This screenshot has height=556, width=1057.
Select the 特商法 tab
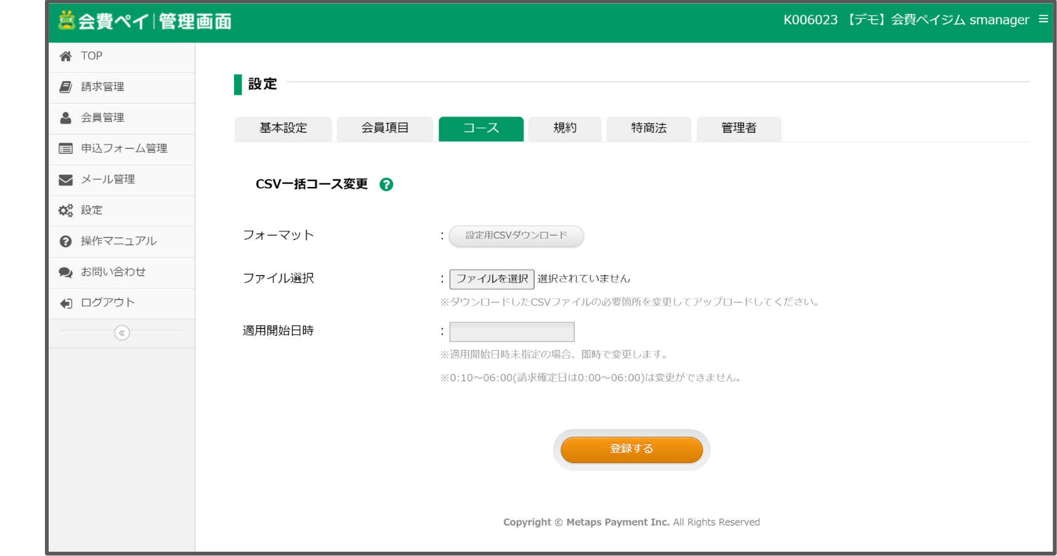coord(648,129)
